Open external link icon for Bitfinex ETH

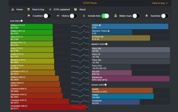[x=24, y=25]
